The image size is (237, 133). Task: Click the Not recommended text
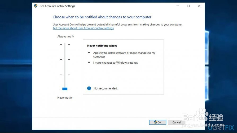(106, 88)
